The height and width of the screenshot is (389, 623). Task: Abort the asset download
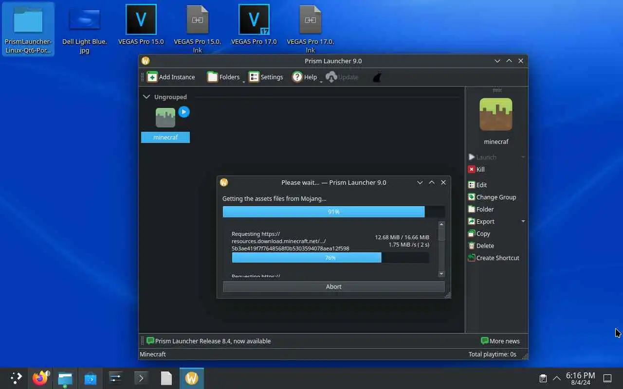333,286
